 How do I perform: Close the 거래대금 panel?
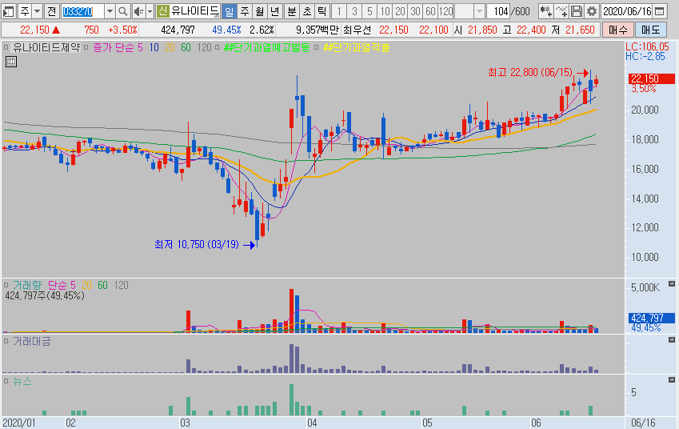click(x=672, y=340)
